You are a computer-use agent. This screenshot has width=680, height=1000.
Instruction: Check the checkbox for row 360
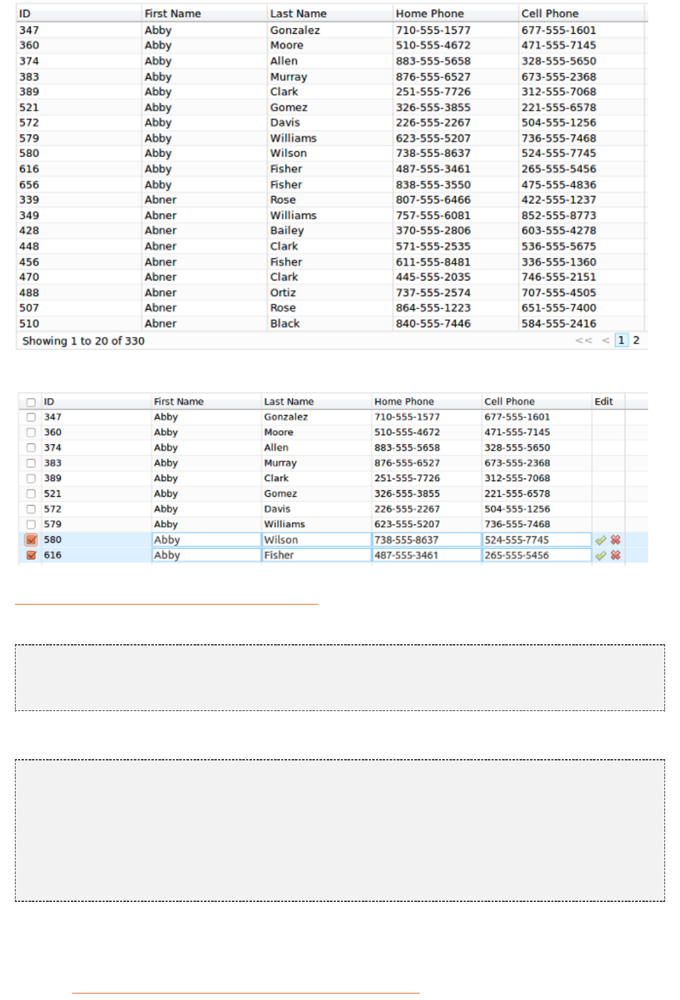31,432
